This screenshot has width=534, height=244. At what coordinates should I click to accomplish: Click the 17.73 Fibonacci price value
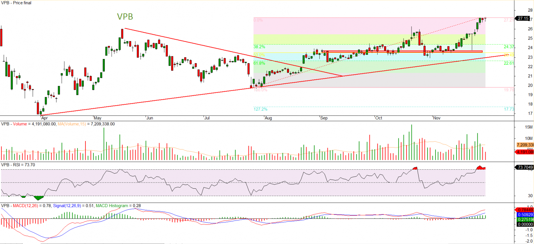[x=509, y=109]
